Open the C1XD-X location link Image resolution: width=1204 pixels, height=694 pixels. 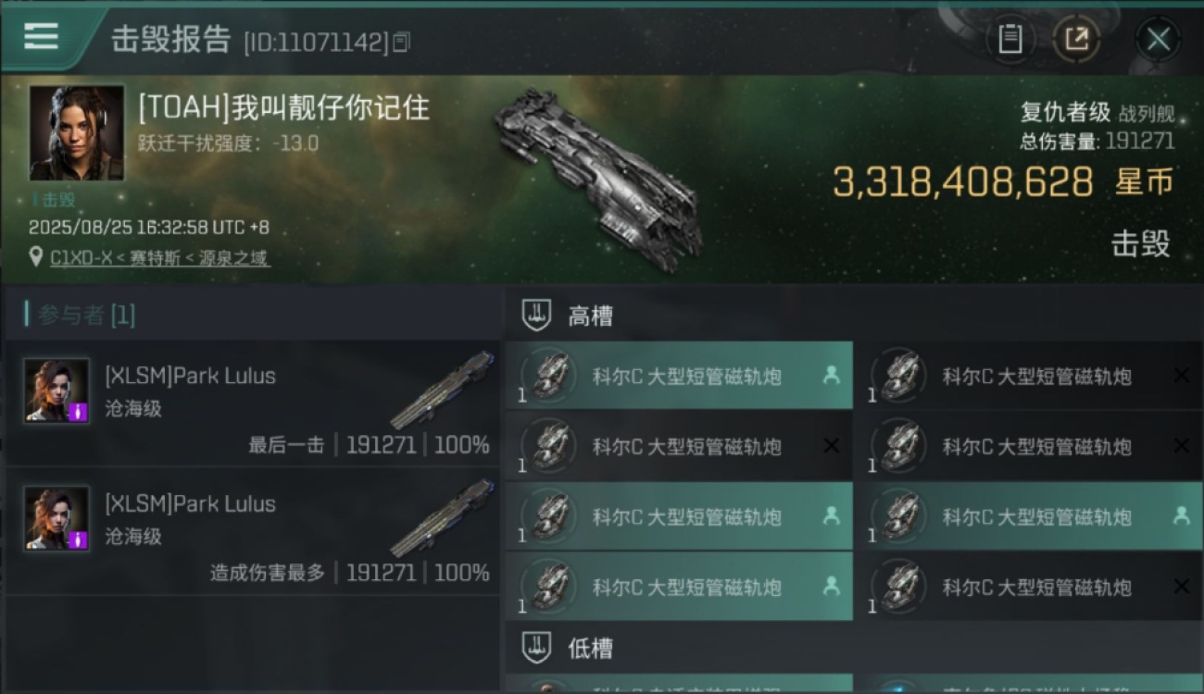tap(159, 258)
